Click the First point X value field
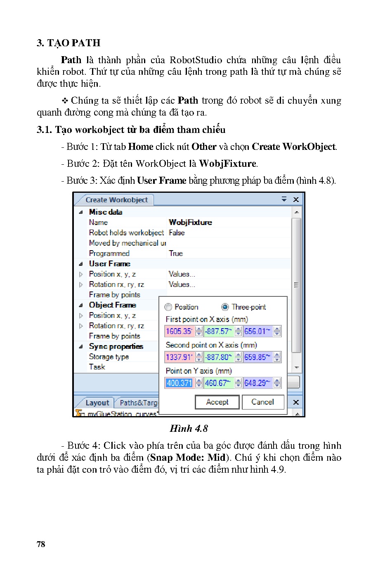 (179, 331)
